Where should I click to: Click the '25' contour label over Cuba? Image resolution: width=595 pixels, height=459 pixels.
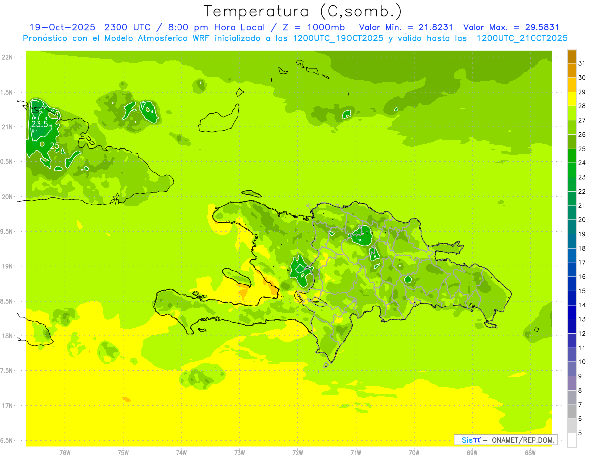pos(55,146)
